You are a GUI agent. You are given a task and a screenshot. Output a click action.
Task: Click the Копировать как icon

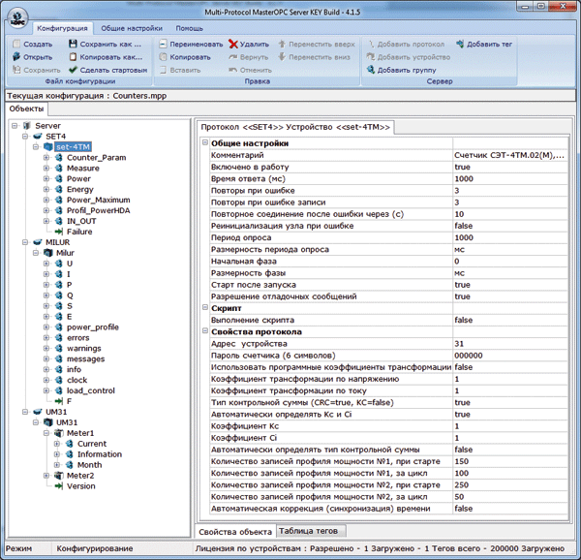click(73, 57)
